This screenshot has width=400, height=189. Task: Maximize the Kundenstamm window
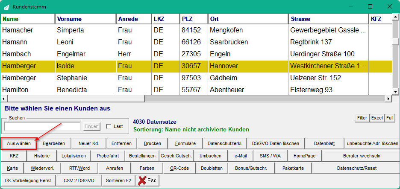370,7
